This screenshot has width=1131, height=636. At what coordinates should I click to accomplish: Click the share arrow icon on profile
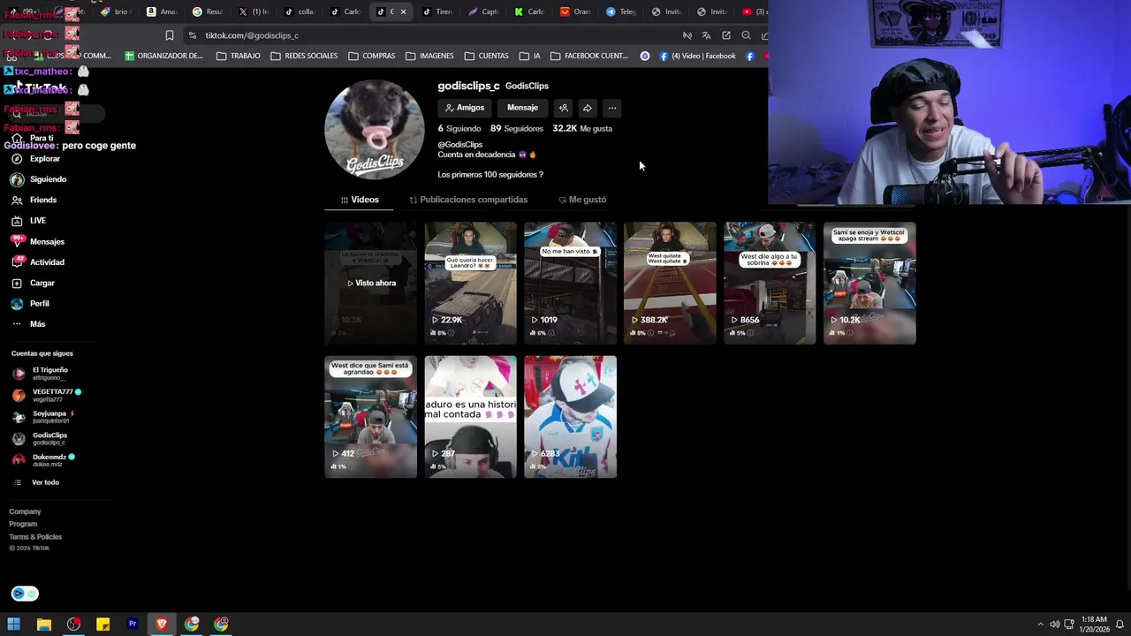[588, 108]
